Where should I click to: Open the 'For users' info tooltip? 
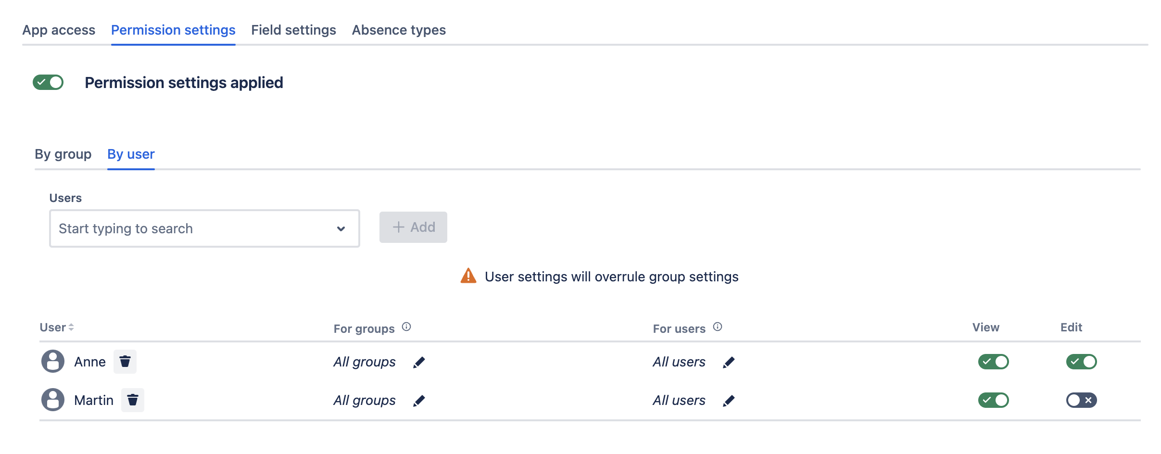(x=718, y=326)
